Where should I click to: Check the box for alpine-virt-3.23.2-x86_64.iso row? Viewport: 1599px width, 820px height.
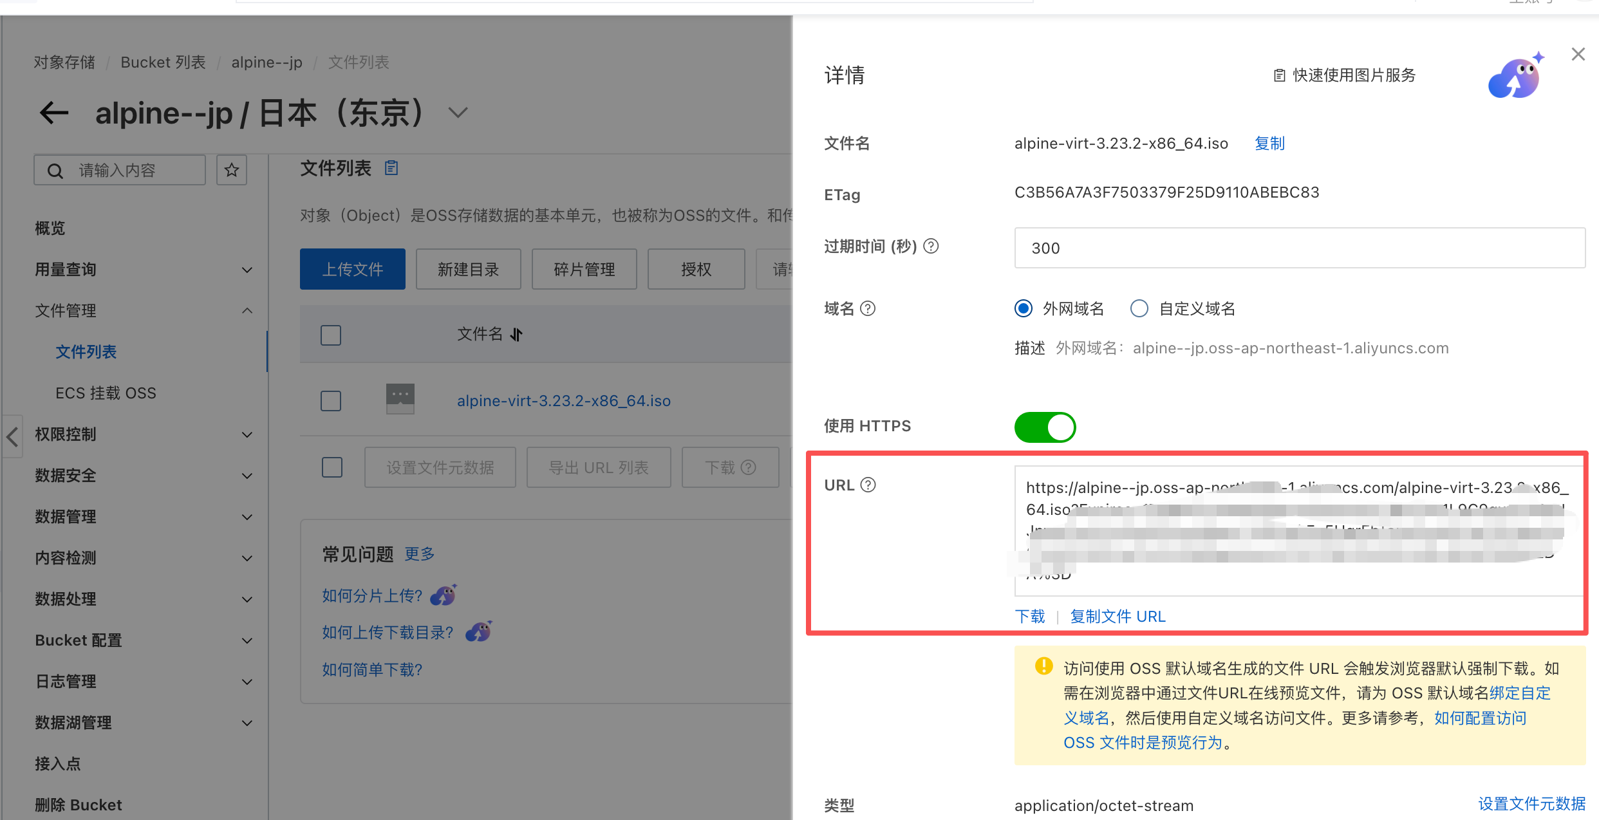point(331,400)
